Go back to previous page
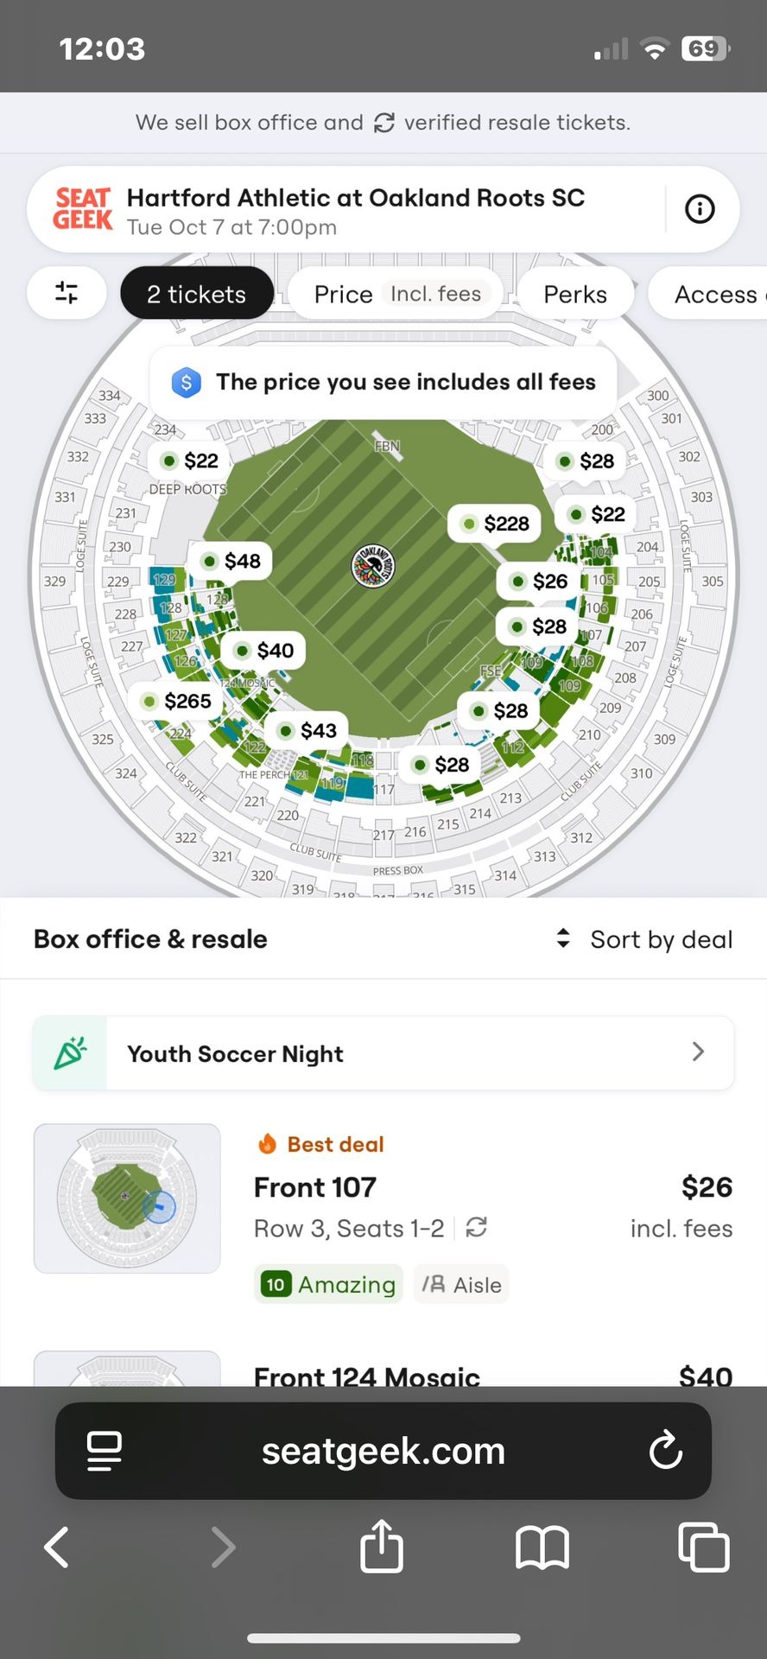The image size is (767, 1659). tap(57, 1546)
